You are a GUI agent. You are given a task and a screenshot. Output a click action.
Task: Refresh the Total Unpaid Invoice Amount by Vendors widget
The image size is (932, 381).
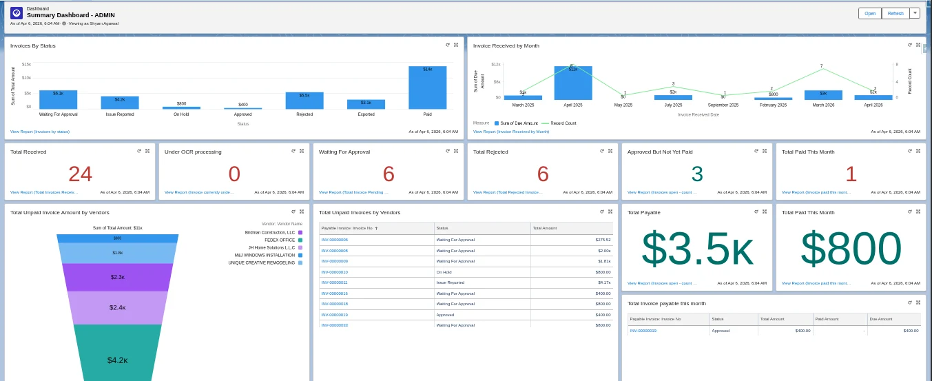click(x=293, y=212)
